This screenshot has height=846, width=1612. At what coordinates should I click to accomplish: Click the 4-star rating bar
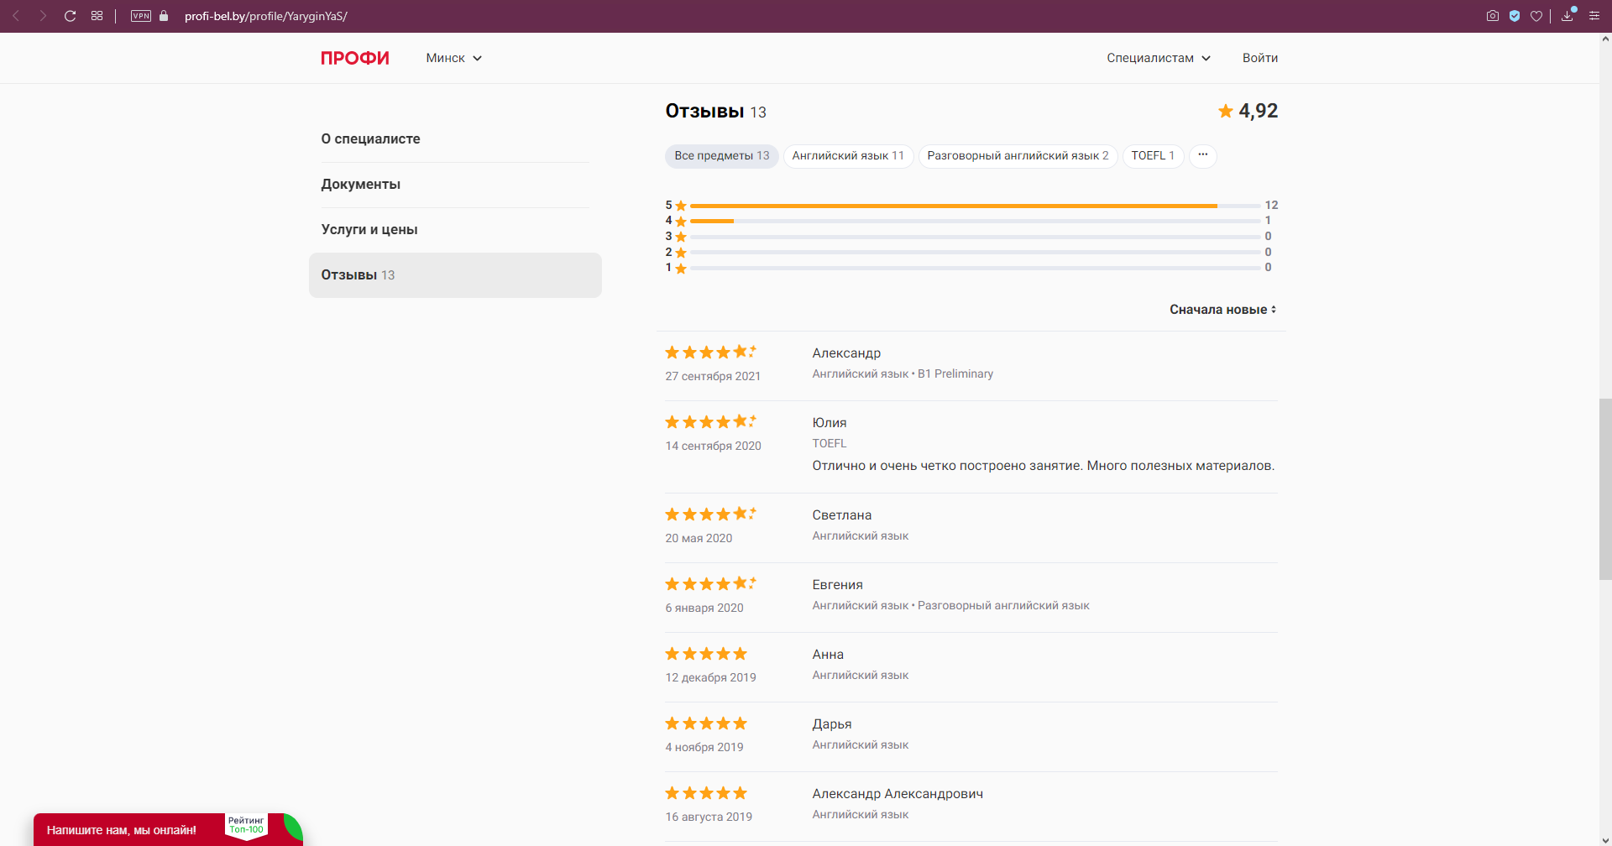(976, 221)
